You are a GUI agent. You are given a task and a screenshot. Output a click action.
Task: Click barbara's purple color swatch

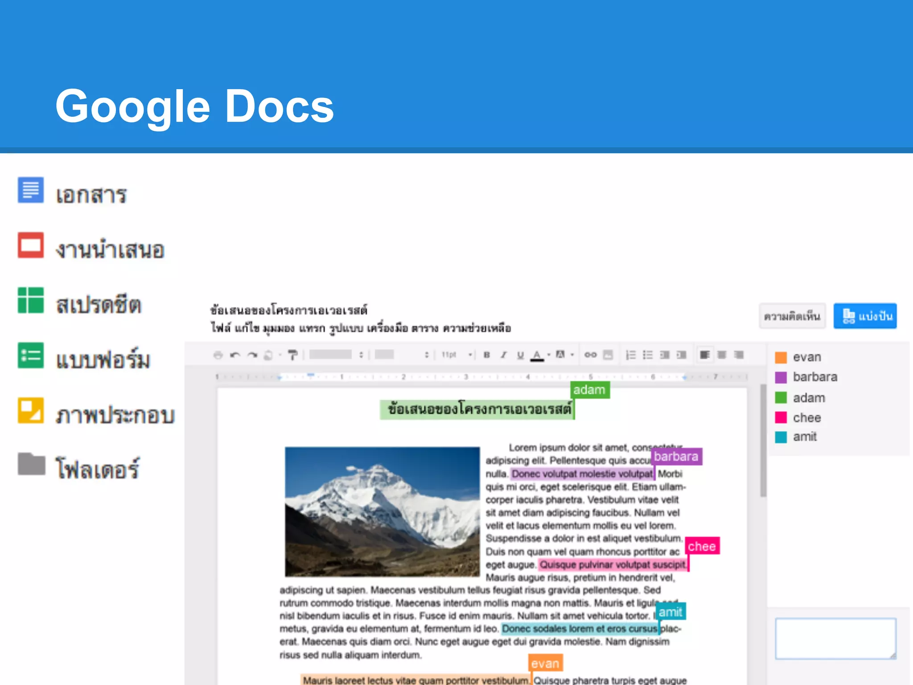coord(781,378)
